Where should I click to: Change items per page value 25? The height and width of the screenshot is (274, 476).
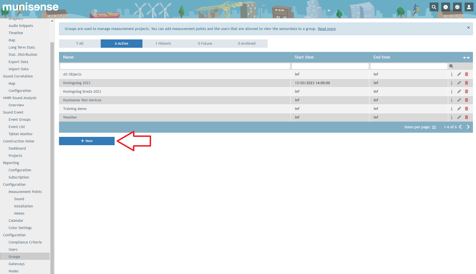click(x=434, y=127)
